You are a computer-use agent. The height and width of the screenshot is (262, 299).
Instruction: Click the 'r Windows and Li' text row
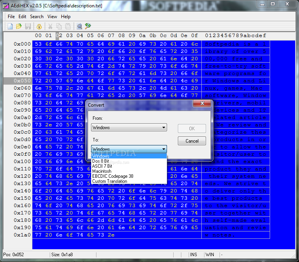click(x=235, y=81)
